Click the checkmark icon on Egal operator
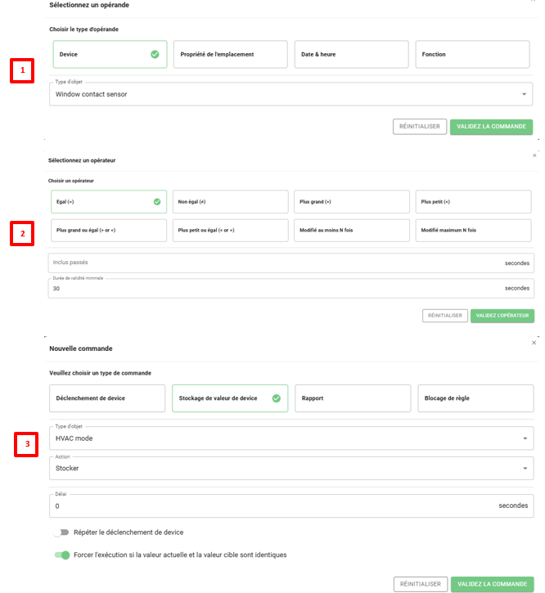 click(156, 201)
